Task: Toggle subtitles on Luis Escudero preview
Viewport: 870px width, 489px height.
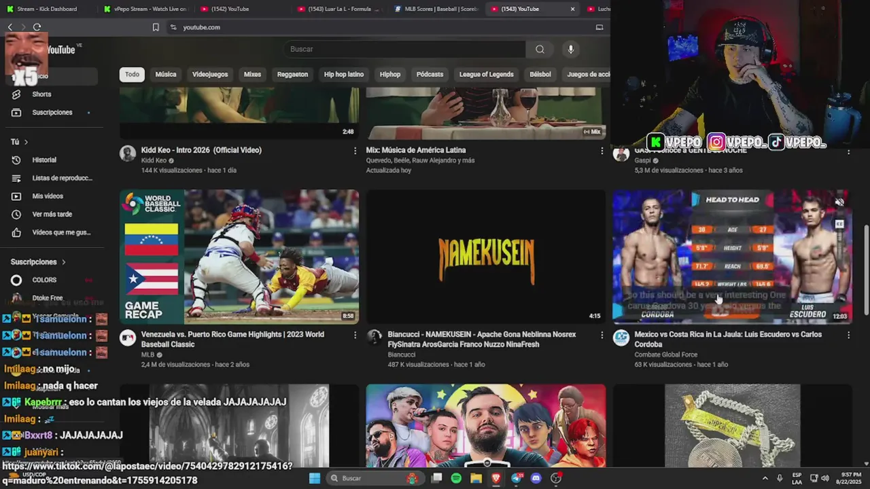Action: (x=839, y=224)
